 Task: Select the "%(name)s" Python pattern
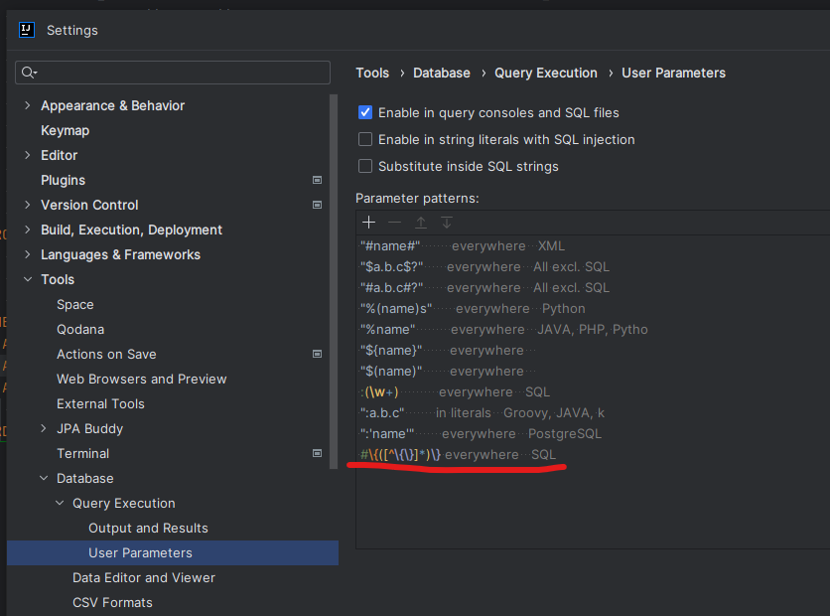click(593, 309)
